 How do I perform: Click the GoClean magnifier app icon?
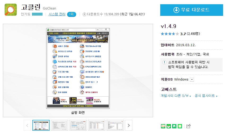11,10
